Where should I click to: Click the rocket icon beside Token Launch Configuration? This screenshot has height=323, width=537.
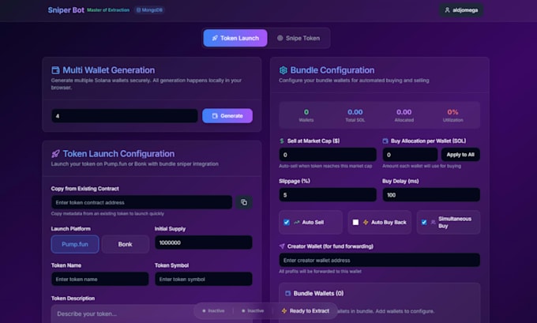coord(55,154)
